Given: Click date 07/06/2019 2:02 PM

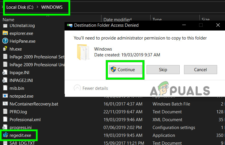Looking at the screenshot, I should click(123, 127).
